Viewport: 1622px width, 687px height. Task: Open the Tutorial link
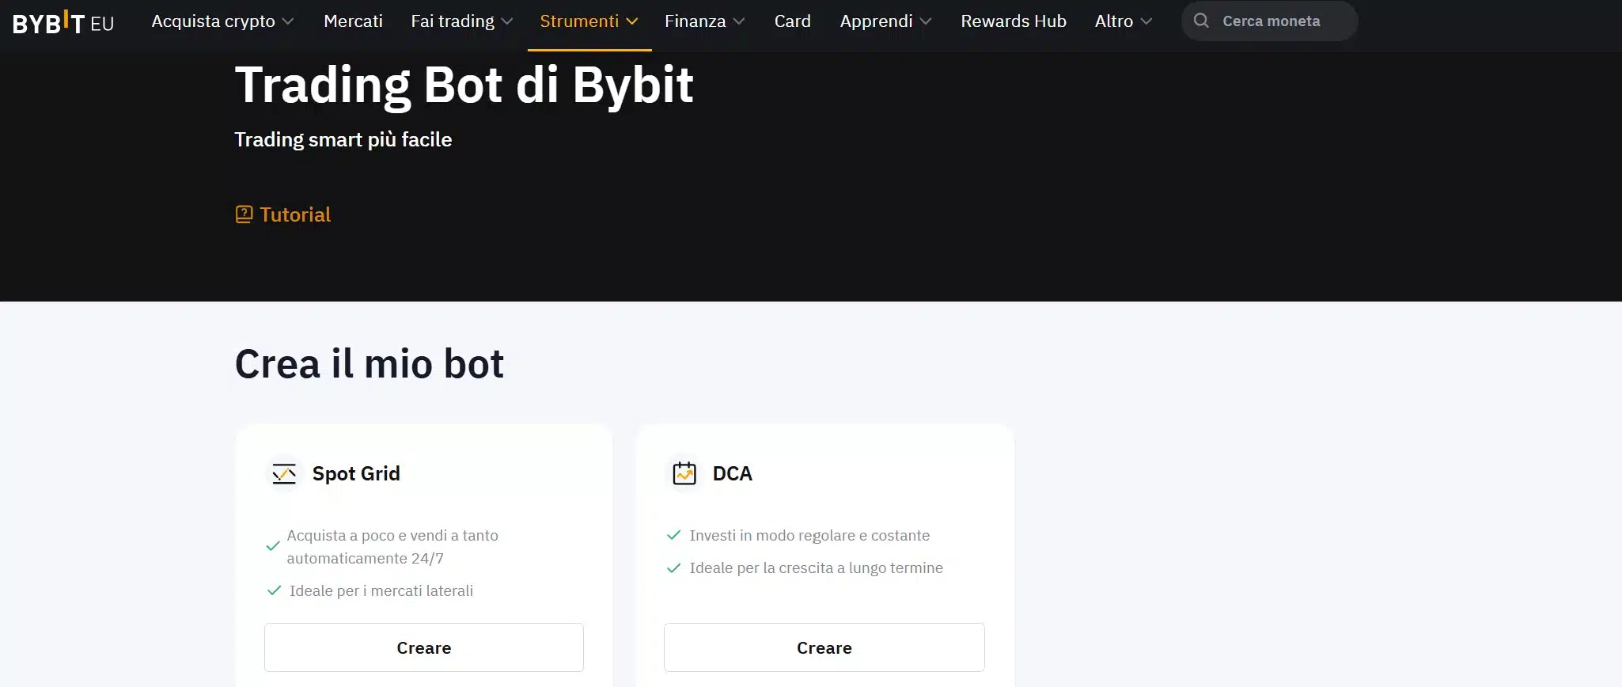coord(295,214)
